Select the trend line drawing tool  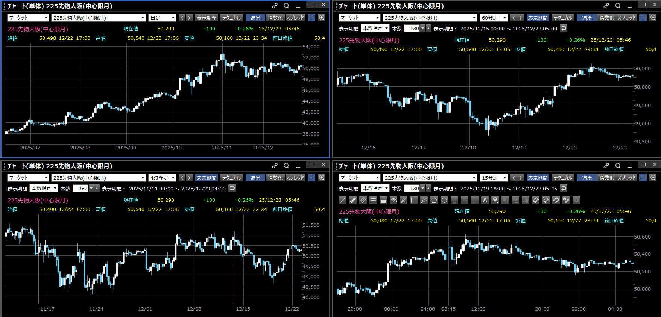(x=342, y=200)
